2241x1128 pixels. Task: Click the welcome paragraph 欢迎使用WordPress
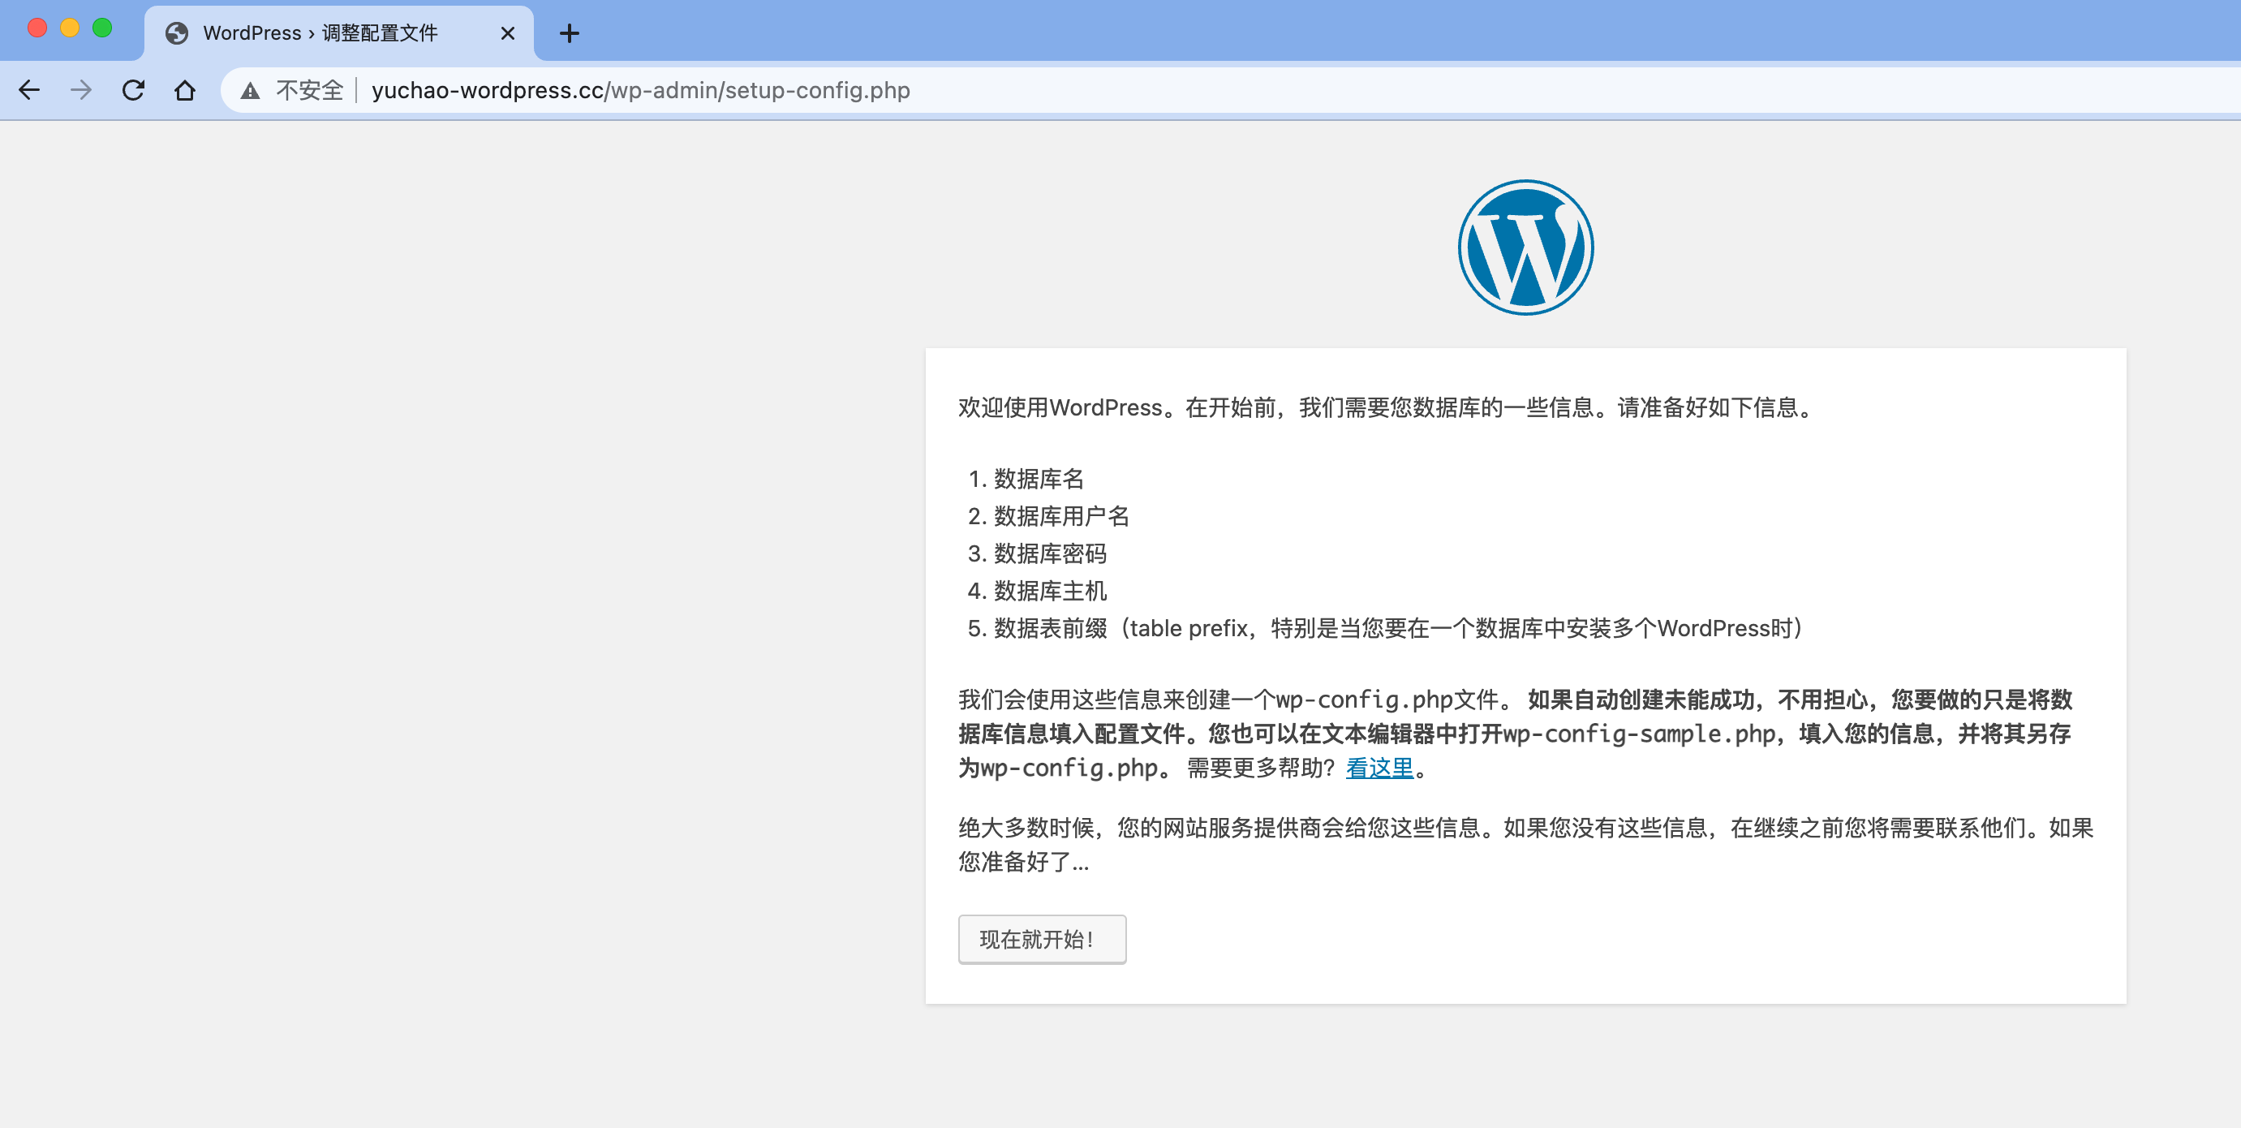click(1387, 407)
